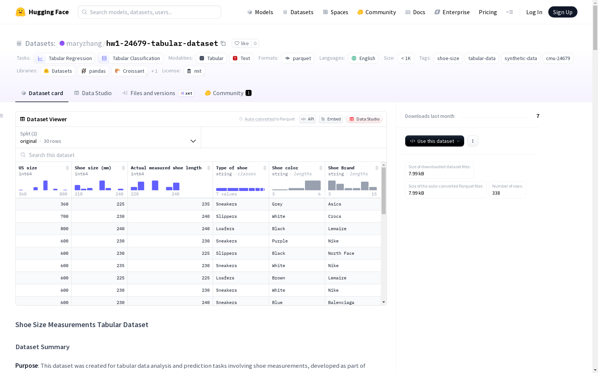Click the maryzhang user avatar

tap(62, 43)
